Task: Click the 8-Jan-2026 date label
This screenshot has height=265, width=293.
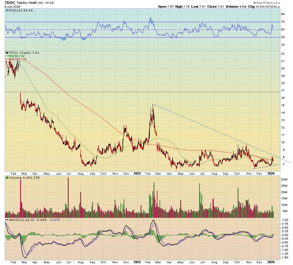Action: pyautogui.click(x=12, y=7)
